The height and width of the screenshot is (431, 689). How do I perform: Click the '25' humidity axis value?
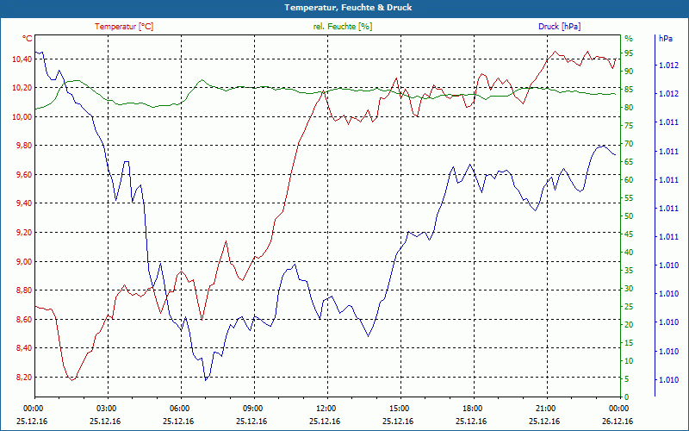coord(629,307)
